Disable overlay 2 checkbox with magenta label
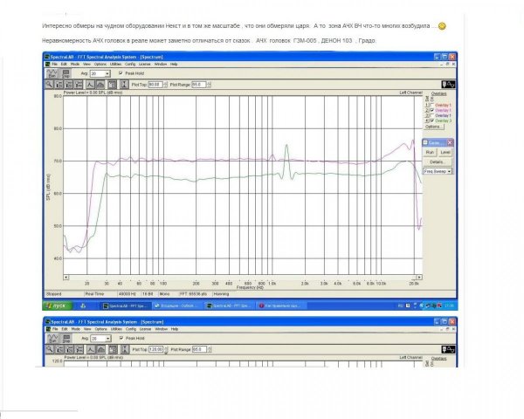 432,110
